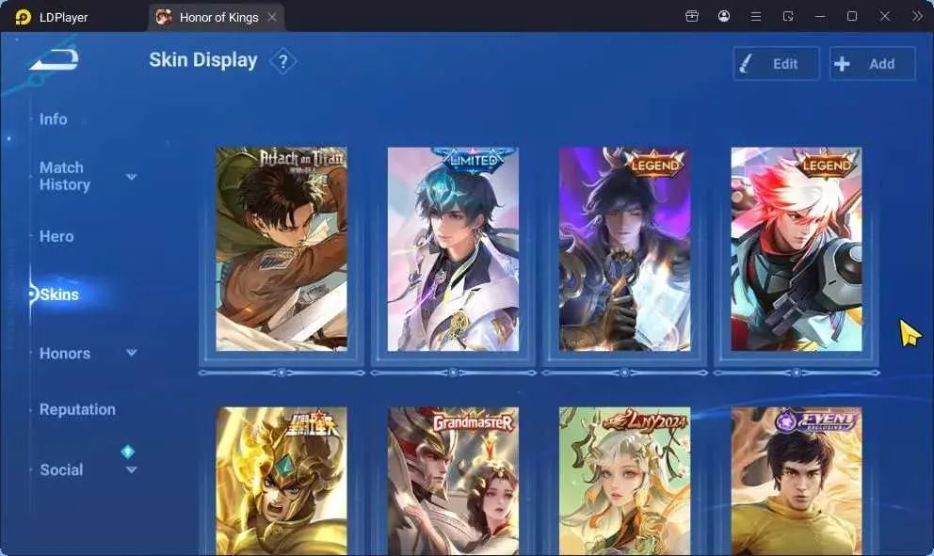Open the Info section

pyautogui.click(x=53, y=119)
